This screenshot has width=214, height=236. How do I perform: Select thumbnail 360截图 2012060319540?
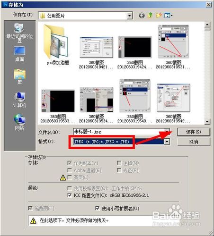pos(135,101)
